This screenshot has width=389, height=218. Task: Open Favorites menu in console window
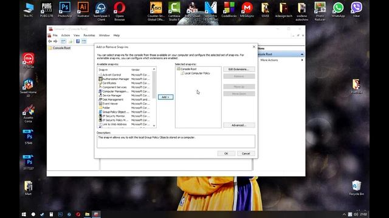point(89,35)
